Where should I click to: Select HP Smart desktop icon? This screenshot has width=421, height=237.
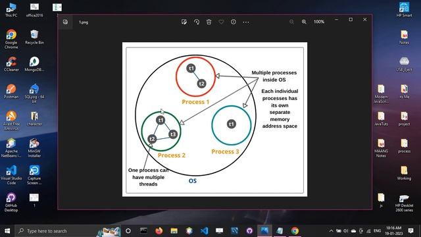[404, 10]
